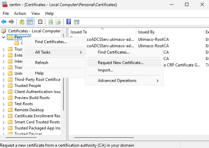
Task: Expand the Trusted People folder
Action: click(x=4, y=86)
